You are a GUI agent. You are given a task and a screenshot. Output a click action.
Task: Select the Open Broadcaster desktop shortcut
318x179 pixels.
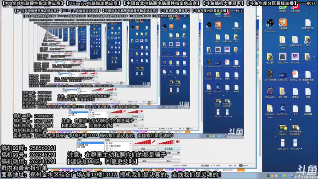point(270,25)
